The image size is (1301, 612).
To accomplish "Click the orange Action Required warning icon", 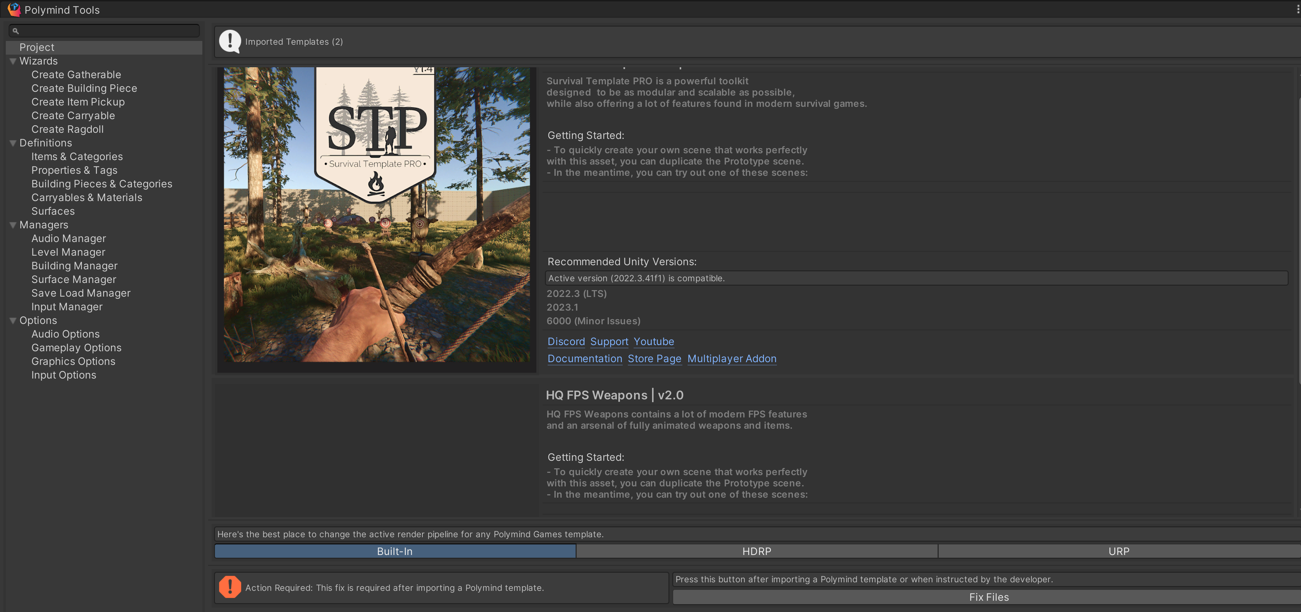I will click(230, 587).
